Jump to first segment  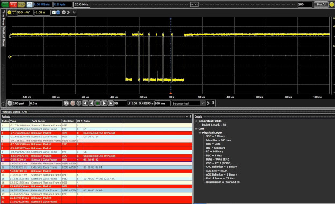pyautogui.click(x=85, y=104)
